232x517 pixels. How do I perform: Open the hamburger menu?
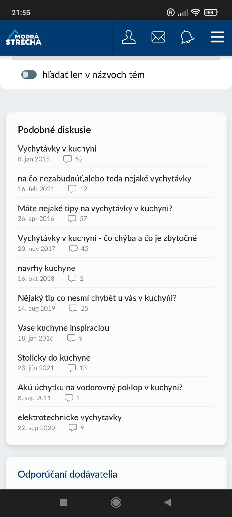pos(217,37)
